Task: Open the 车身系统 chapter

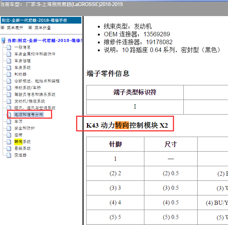Action: [22, 67]
